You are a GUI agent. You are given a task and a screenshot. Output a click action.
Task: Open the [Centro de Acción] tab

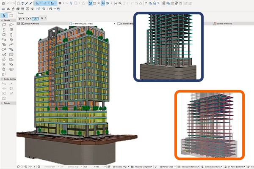click(x=223, y=24)
